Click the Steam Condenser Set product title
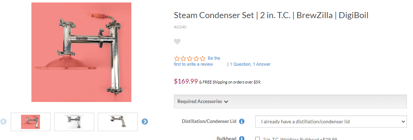This screenshot has width=413, height=140. coord(271,15)
